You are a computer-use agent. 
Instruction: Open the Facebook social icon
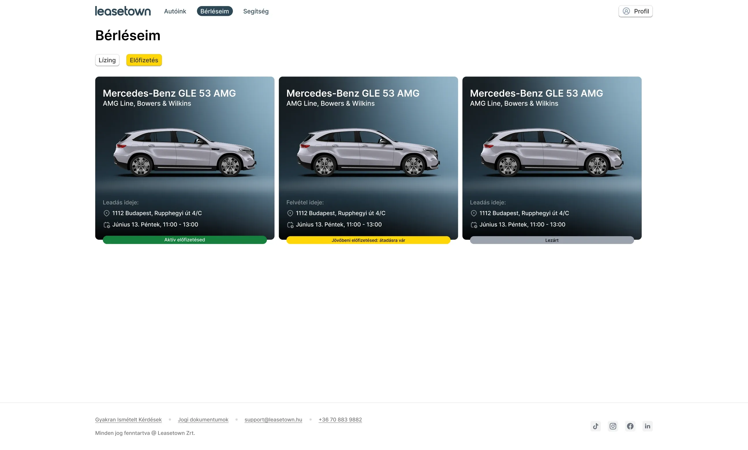click(x=630, y=426)
